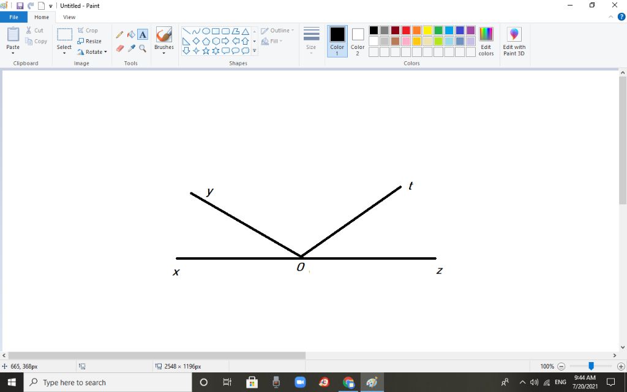
Task: Click the Crop button
Action: pos(88,31)
